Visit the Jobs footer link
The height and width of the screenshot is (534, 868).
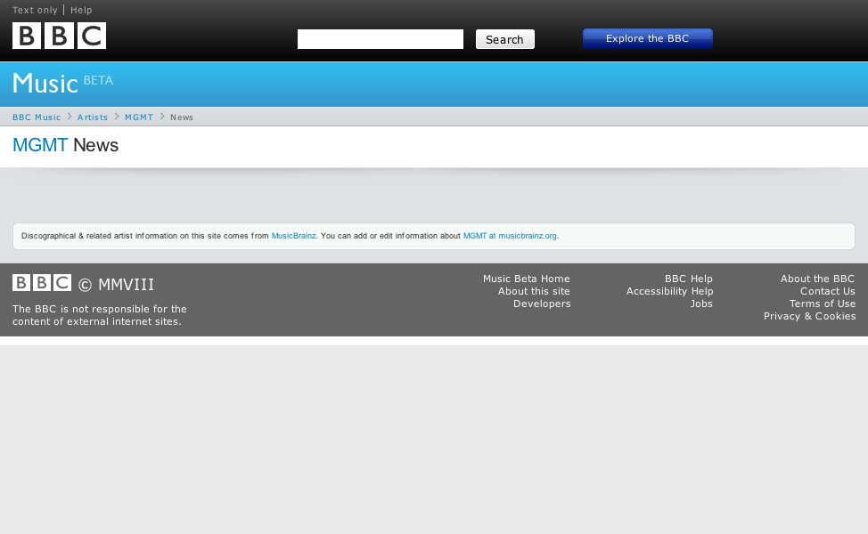pos(700,303)
